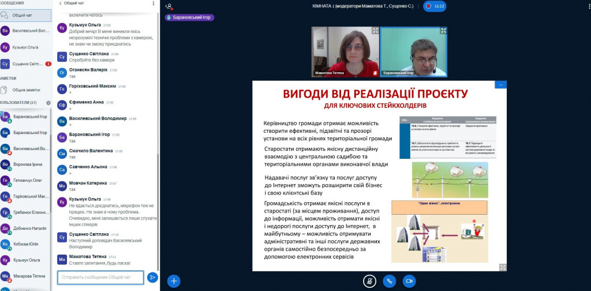Toggle the user list panel icon
This screenshot has height=291, width=591.
(x=169, y=6)
